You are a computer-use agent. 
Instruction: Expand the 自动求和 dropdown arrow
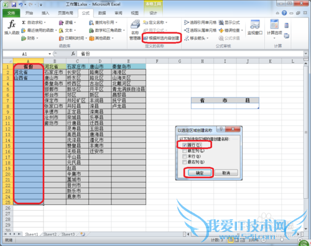click(x=45, y=22)
